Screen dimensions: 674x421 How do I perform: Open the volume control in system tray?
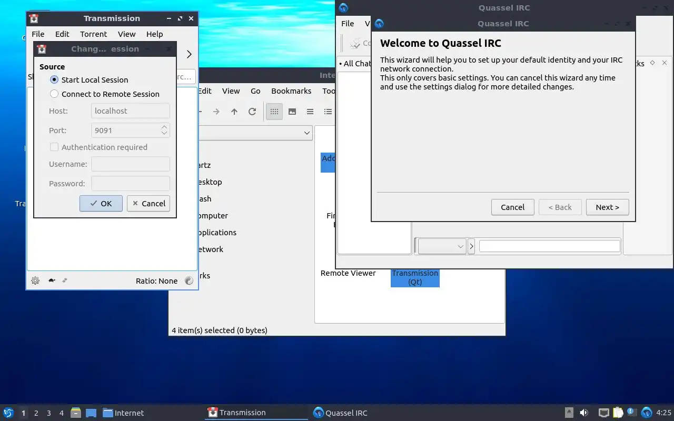pyautogui.click(x=584, y=413)
